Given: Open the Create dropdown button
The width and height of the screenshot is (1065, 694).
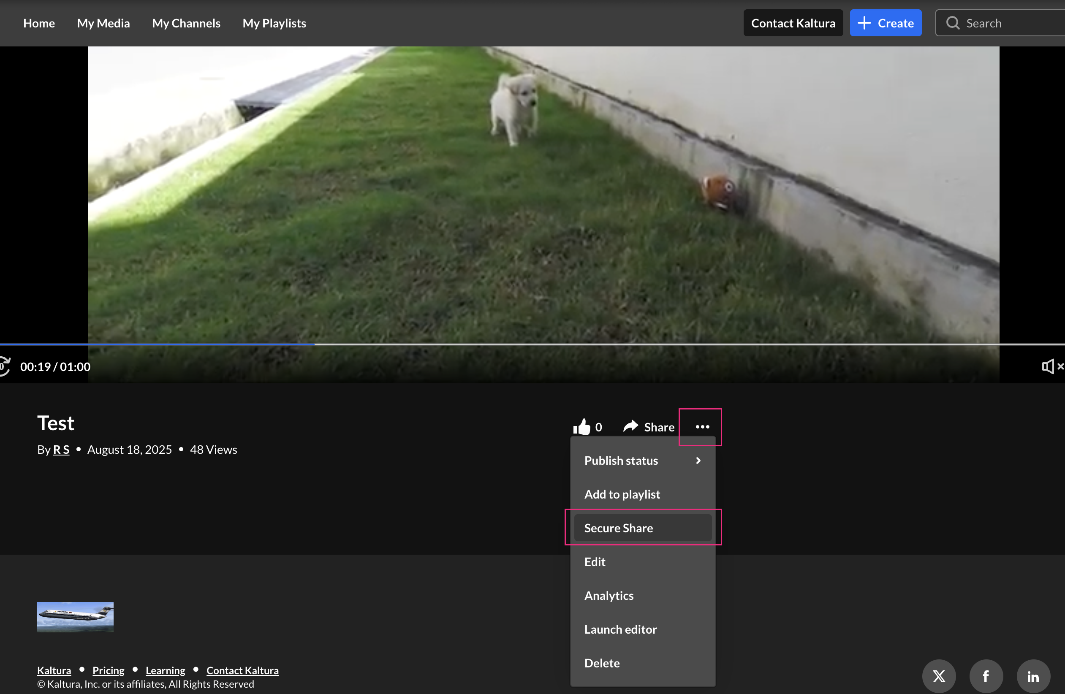Looking at the screenshot, I should tap(885, 23).
